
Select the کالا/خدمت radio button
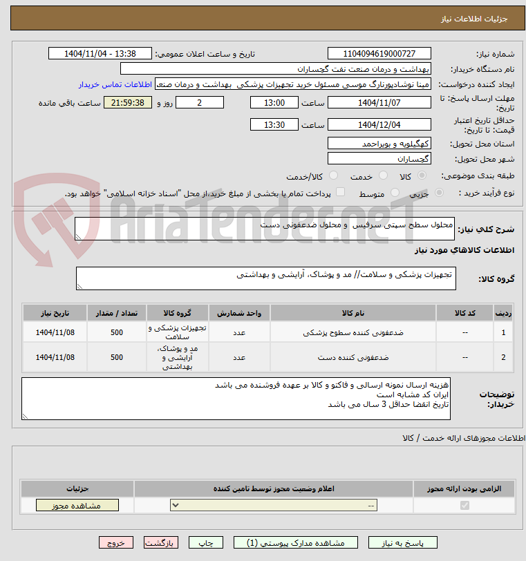point(333,175)
